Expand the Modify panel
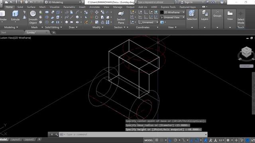The height and width of the screenshot is (143, 255). coord(98,27)
